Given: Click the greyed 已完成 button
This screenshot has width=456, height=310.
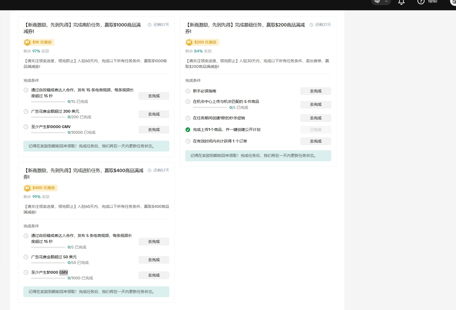Looking at the screenshot, I should pos(316,130).
